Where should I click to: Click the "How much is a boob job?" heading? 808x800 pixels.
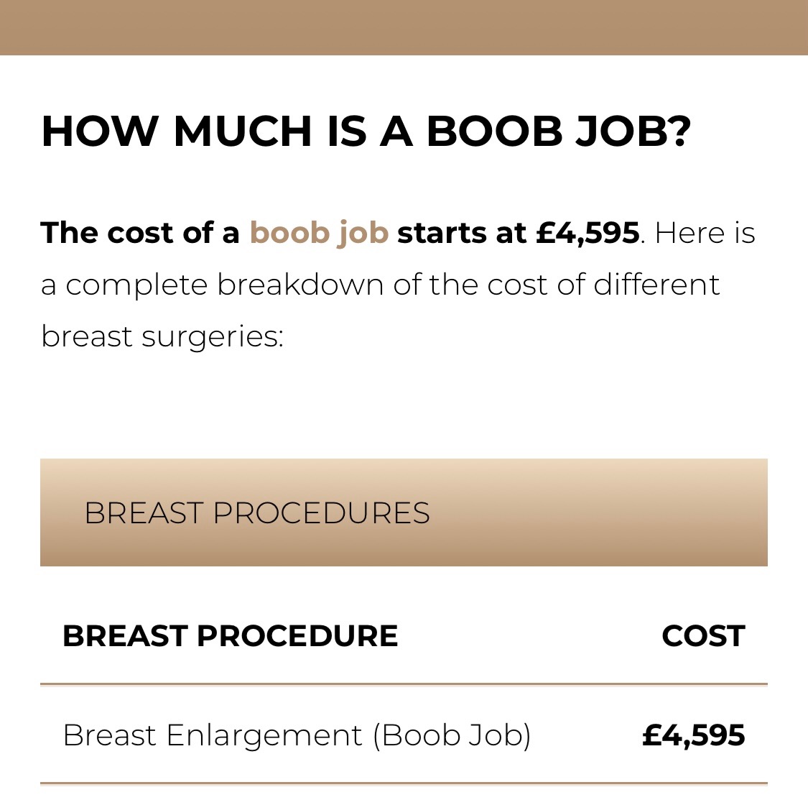click(x=366, y=131)
